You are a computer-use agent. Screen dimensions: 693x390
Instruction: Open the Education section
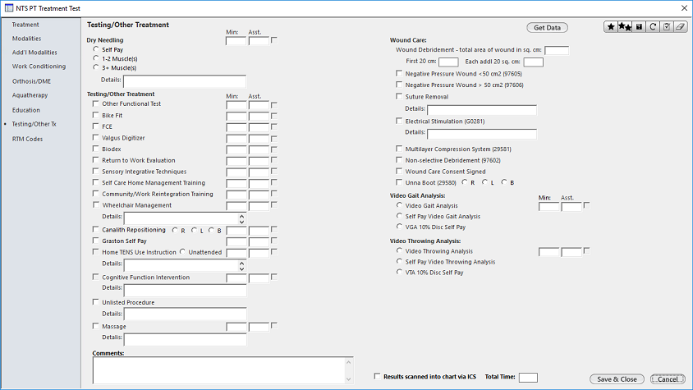[x=26, y=110]
